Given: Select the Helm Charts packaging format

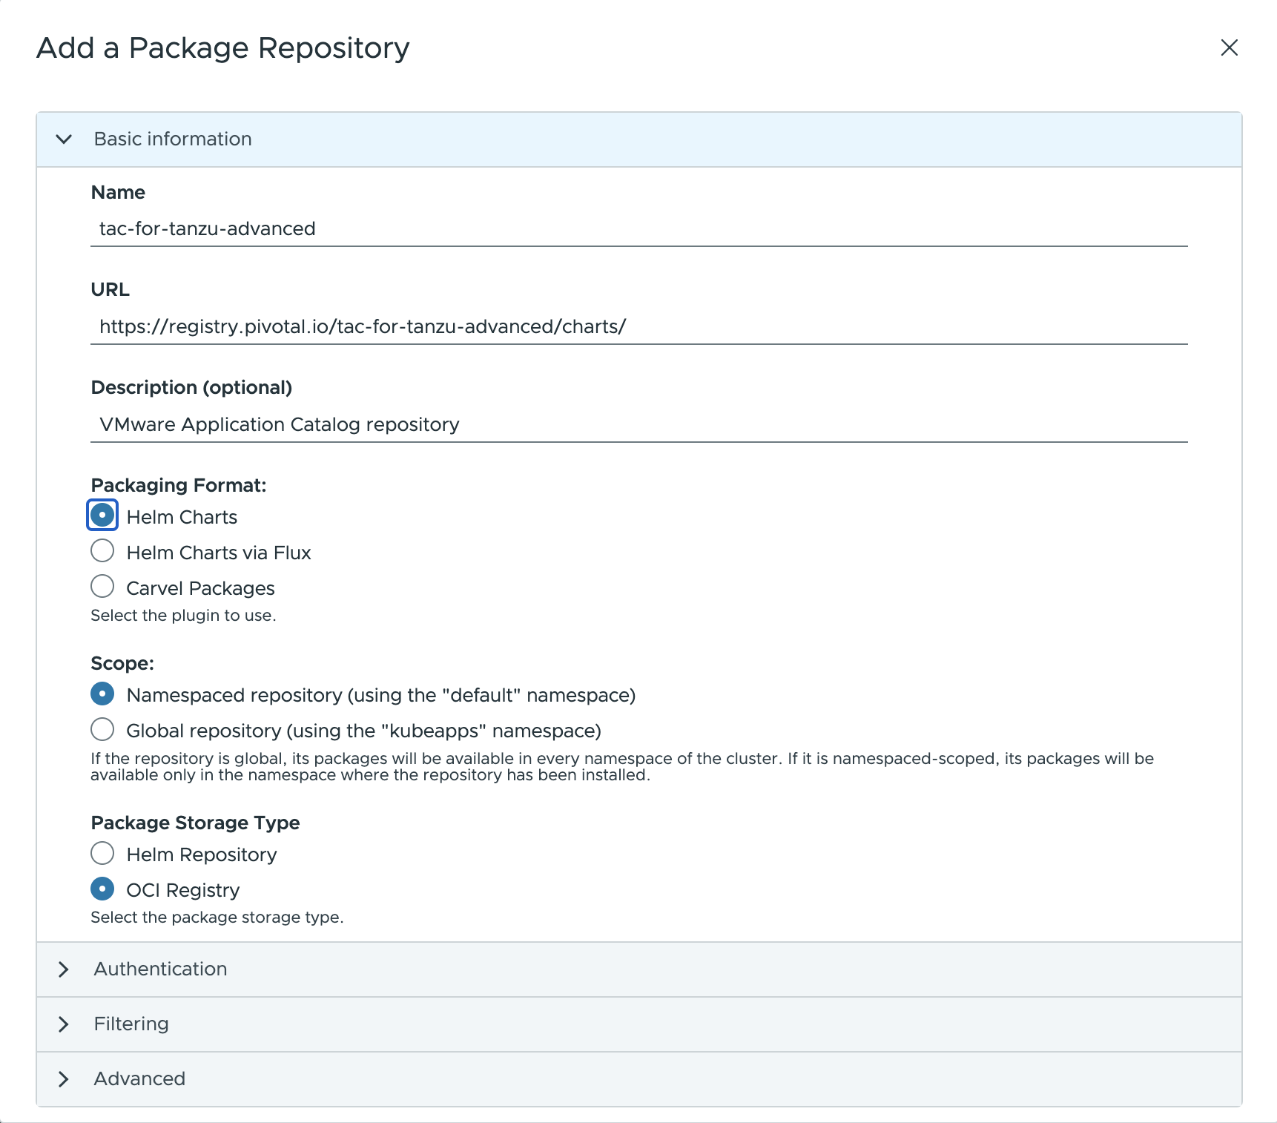Looking at the screenshot, I should tap(102, 516).
